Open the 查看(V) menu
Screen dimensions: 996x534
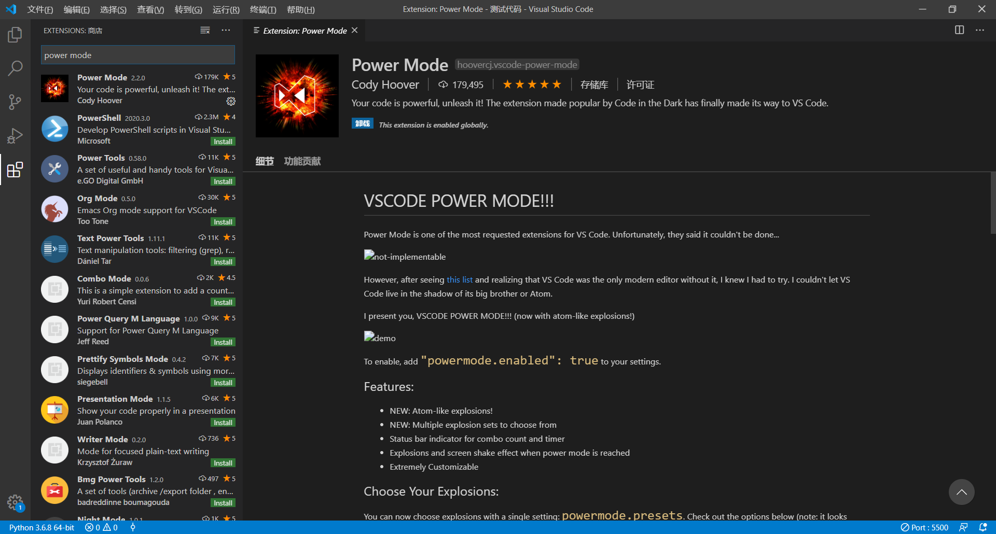pyautogui.click(x=150, y=9)
